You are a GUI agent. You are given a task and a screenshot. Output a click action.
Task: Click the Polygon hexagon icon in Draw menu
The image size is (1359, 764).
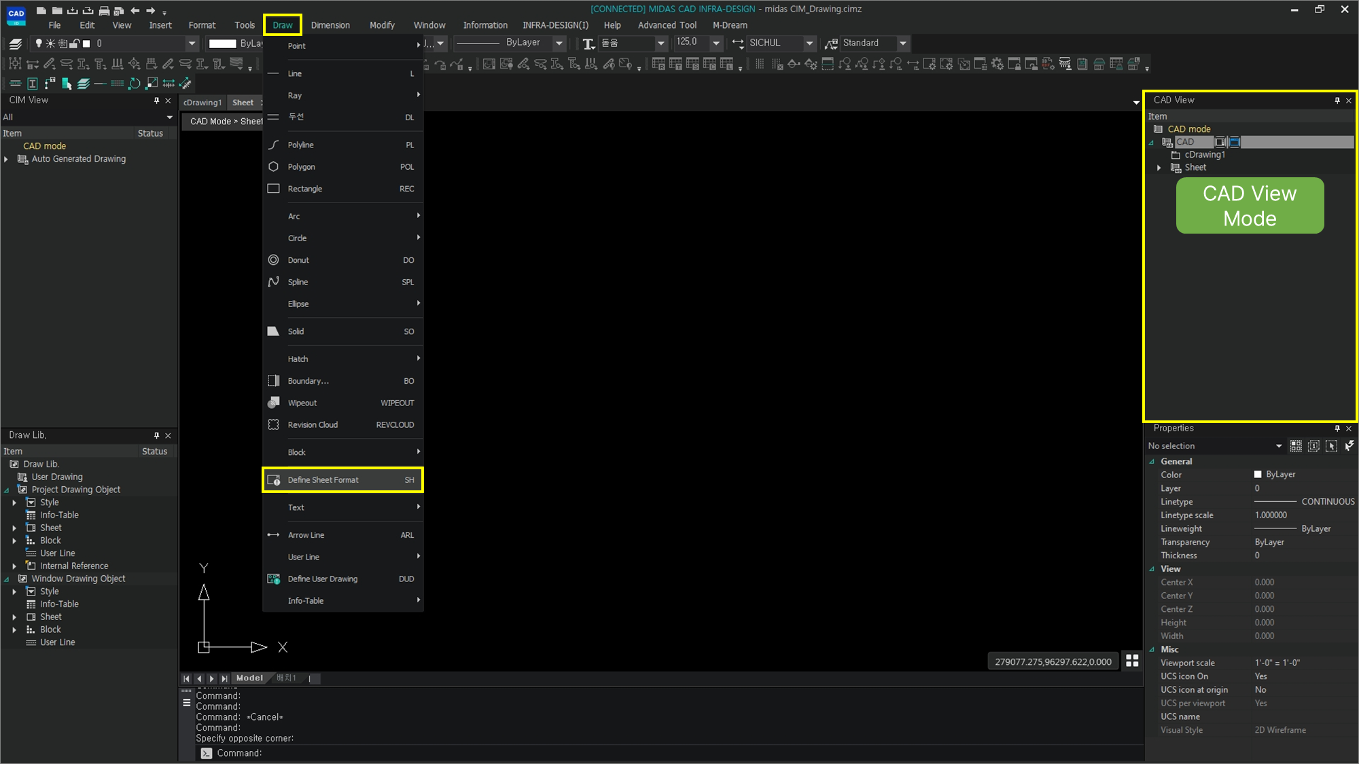click(x=273, y=166)
